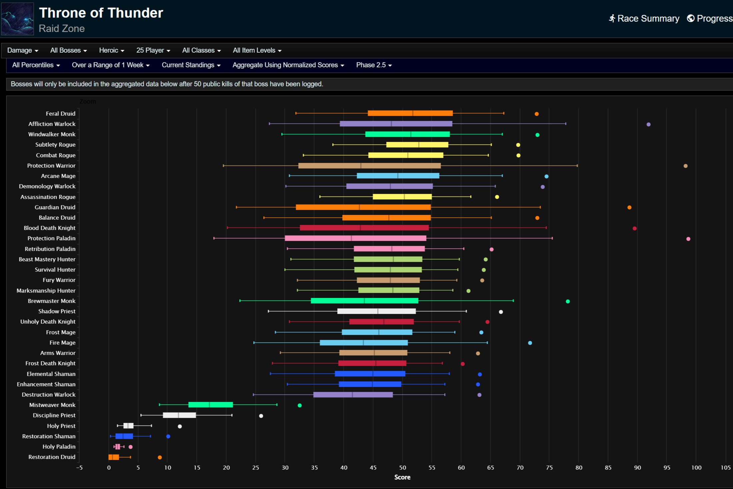
Task: Expand the All Classes filter
Action: (201, 50)
